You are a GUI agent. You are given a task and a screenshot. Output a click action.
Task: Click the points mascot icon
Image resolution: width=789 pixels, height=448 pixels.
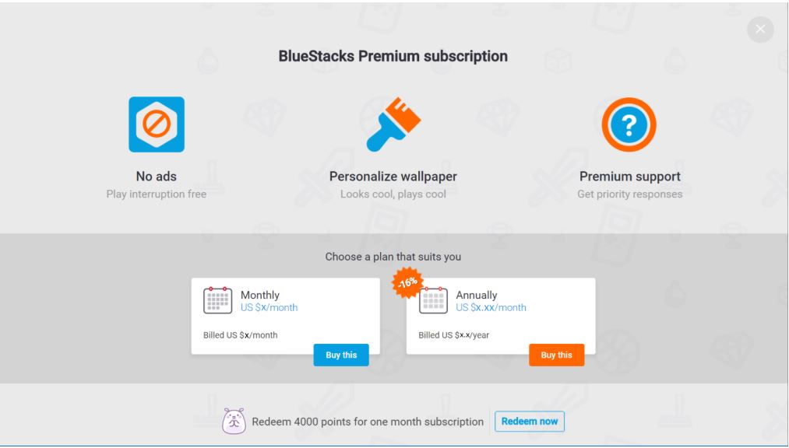pyautogui.click(x=234, y=422)
